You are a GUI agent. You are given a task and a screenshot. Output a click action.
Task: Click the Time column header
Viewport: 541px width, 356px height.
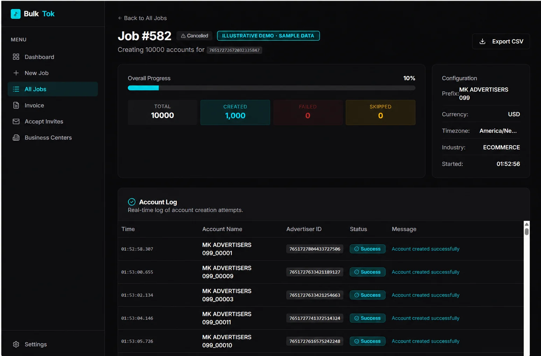128,229
